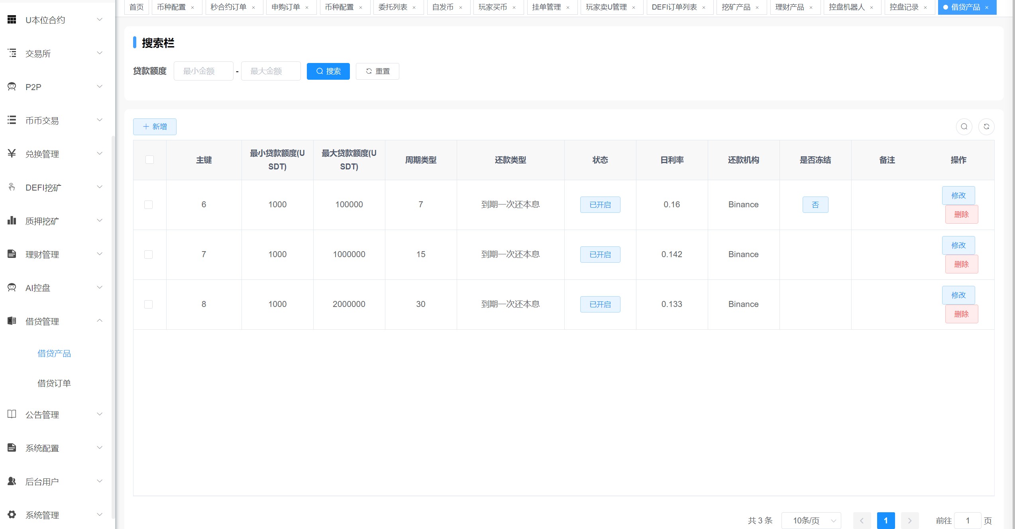Expand the 交易所 menu chevron
Image resolution: width=1015 pixels, height=529 pixels.
[x=100, y=53]
